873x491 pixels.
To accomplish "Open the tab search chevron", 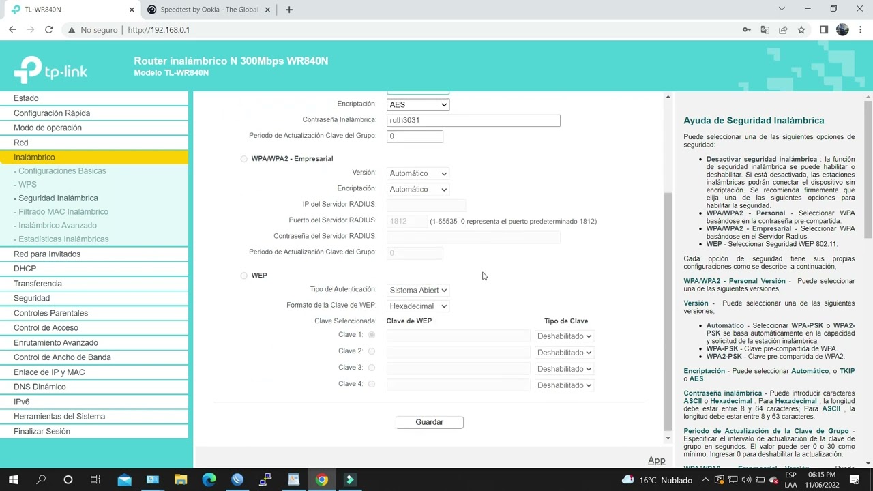I will (x=782, y=9).
